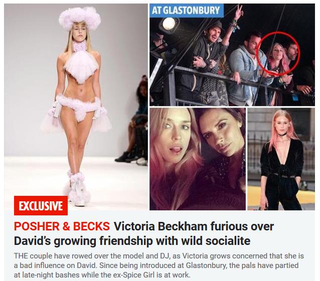Image resolution: width=320 pixels, height=281 pixels.
Task: Open the Glastonbury crowd photo
Action: [x=232, y=55]
